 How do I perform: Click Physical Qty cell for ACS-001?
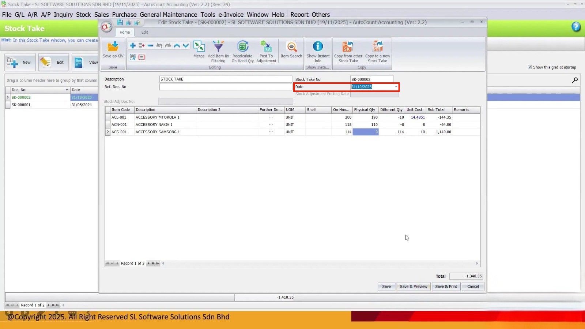click(x=366, y=132)
